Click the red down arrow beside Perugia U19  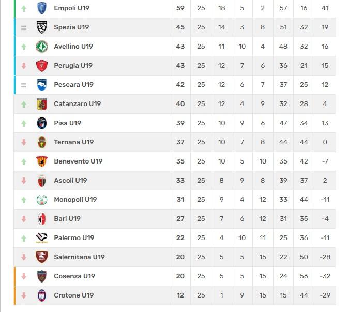(x=24, y=66)
